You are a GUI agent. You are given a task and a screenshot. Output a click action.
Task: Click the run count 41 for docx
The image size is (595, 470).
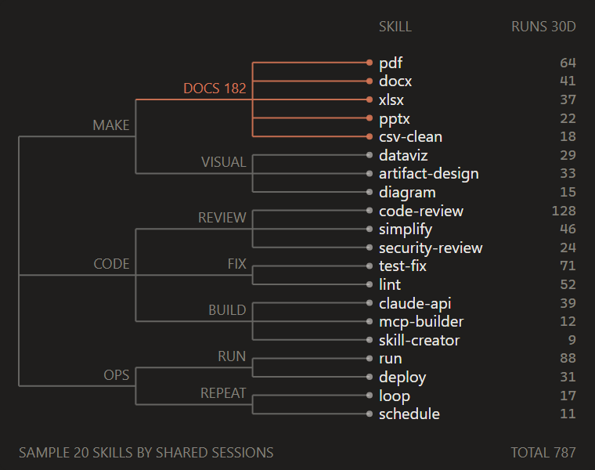[x=568, y=81]
